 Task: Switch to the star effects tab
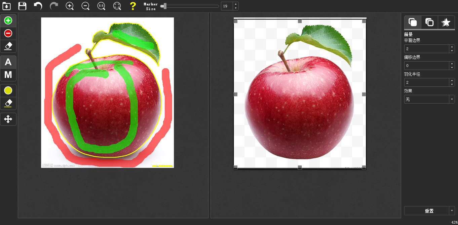[446, 23]
